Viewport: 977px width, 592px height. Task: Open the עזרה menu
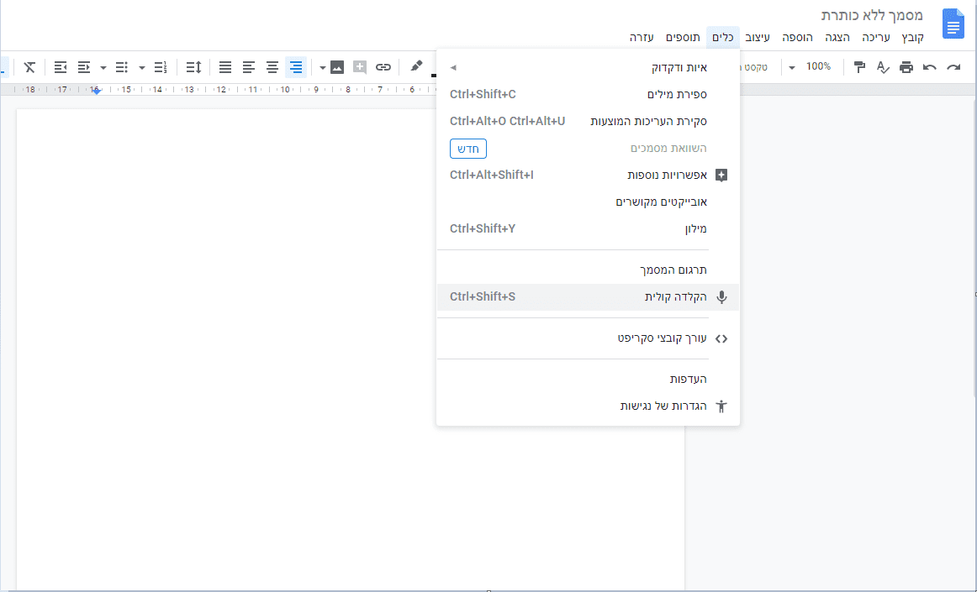[x=642, y=37]
